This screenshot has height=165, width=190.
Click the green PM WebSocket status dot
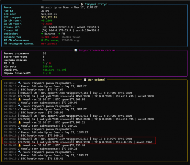click(59, 34)
